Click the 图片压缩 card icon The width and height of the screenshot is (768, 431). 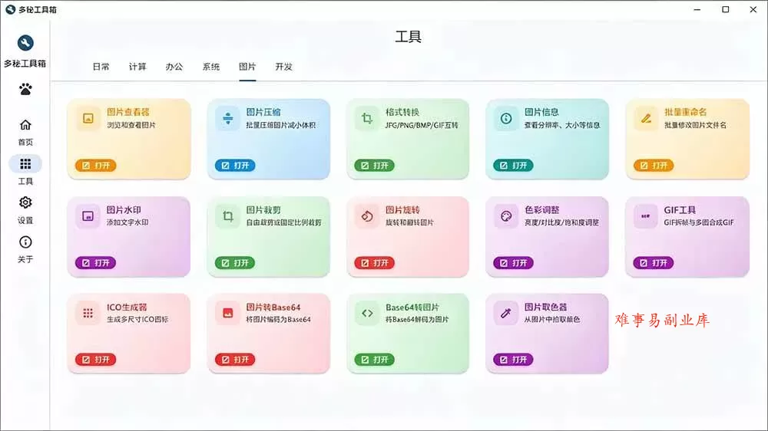pos(228,118)
